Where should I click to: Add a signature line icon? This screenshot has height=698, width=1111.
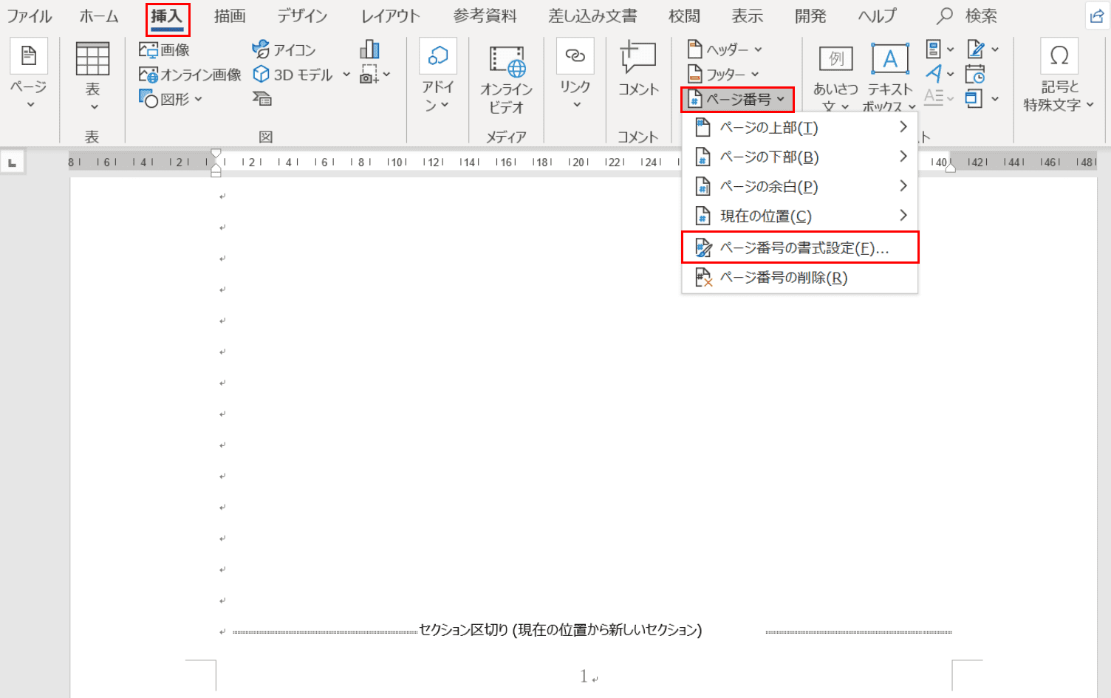(x=976, y=49)
